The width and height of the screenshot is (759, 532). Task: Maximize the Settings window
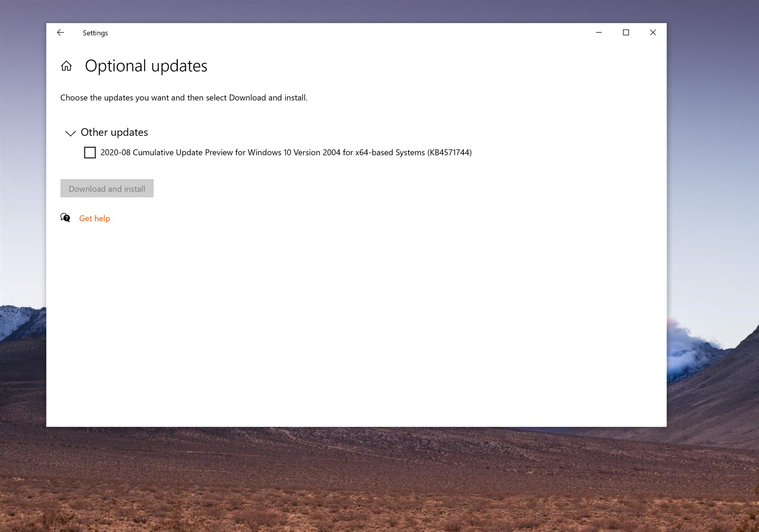(x=626, y=32)
